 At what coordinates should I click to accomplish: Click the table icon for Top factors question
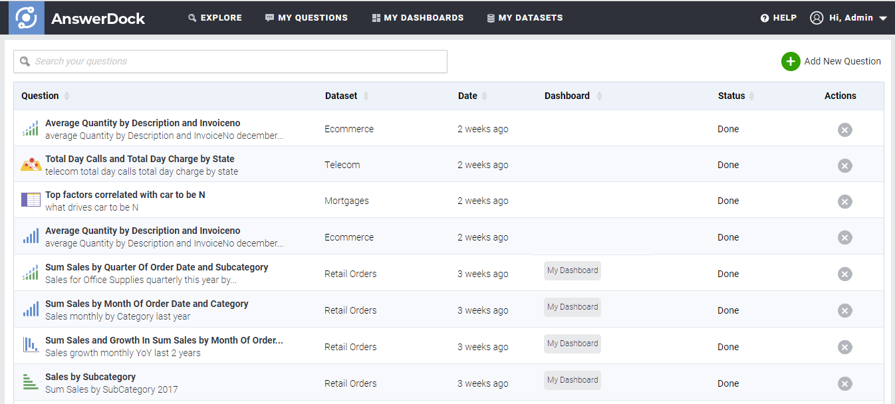pos(31,200)
